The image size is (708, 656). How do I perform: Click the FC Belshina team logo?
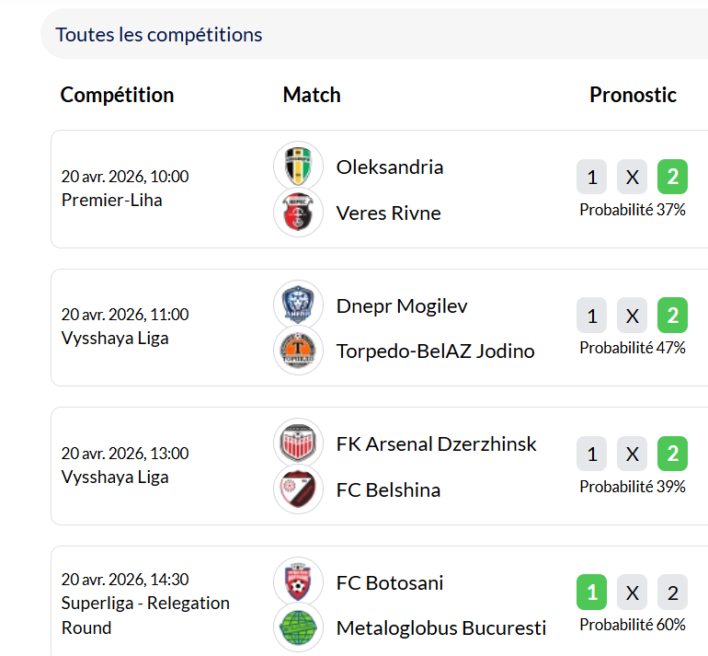point(299,489)
